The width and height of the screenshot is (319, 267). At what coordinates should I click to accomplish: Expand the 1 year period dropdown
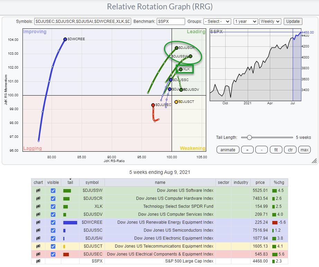coord(245,21)
